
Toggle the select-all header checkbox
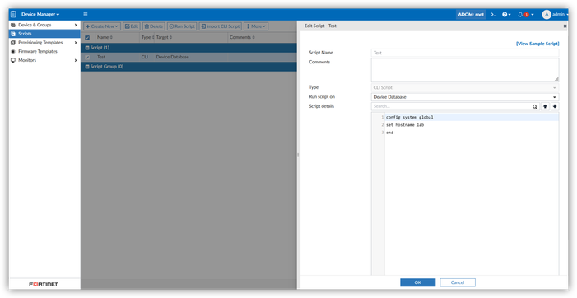(x=87, y=38)
